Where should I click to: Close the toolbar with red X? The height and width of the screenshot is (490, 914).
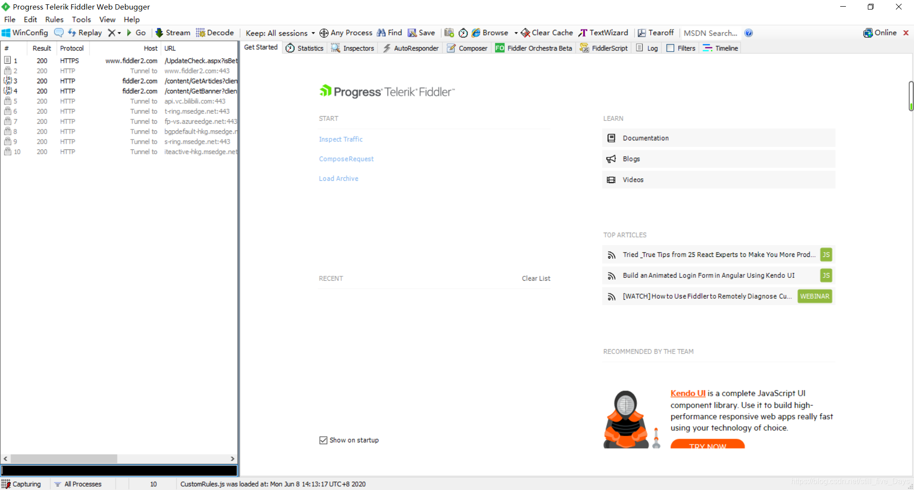(x=906, y=33)
